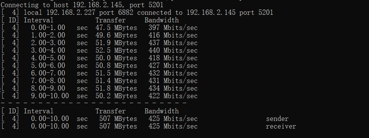Click the first Interval column header
369x138 pixels.
(39, 20)
